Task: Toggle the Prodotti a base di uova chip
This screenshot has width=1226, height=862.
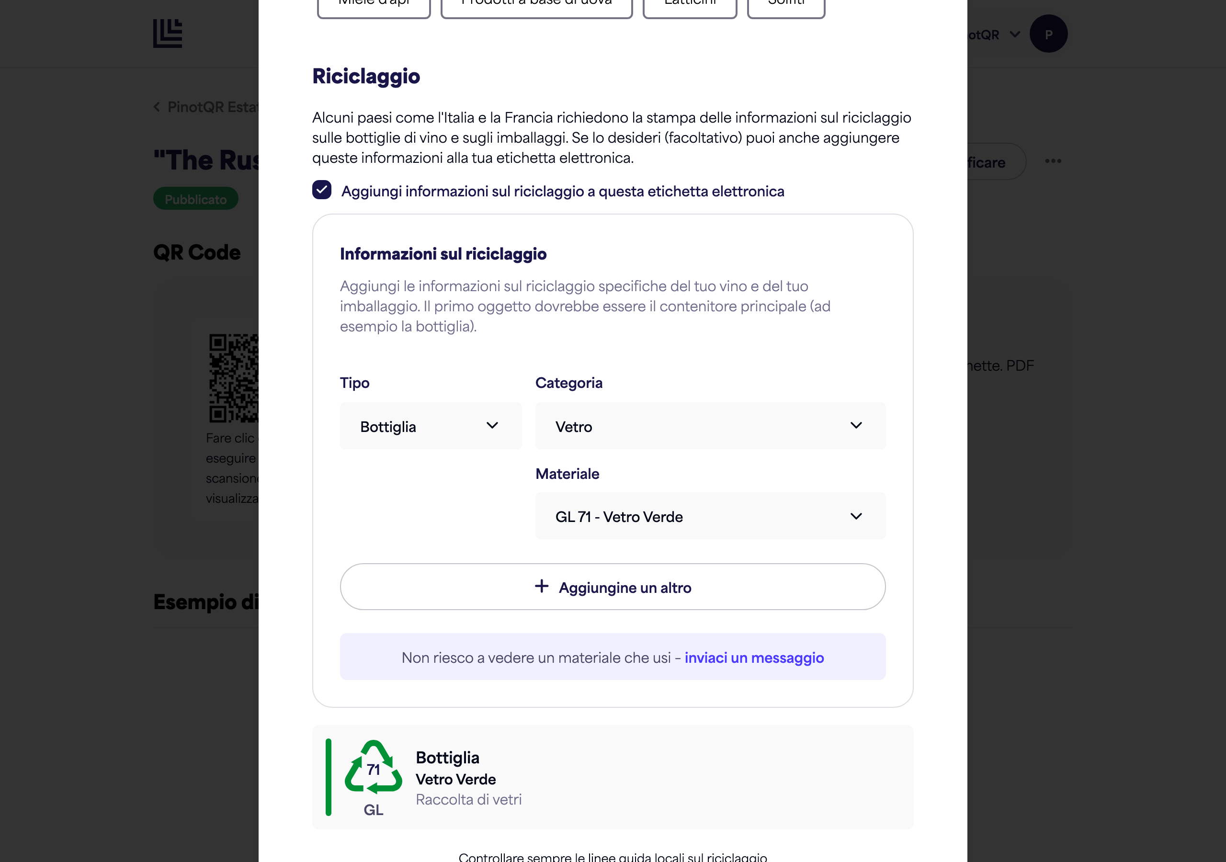Action: point(537,6)
